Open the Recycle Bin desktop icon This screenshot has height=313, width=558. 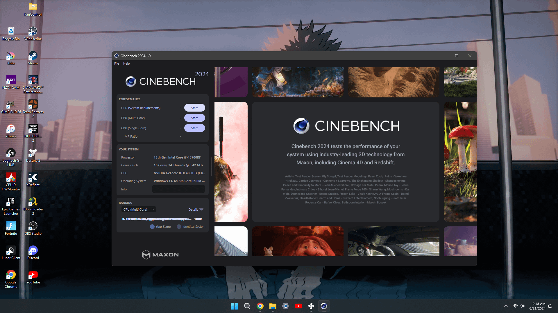(11, 34)
